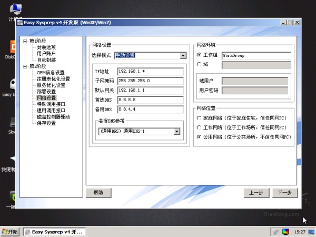Open 注册表优化设置 page
Viewport: 316px width, 237px height.
click(x=53, y=79)
